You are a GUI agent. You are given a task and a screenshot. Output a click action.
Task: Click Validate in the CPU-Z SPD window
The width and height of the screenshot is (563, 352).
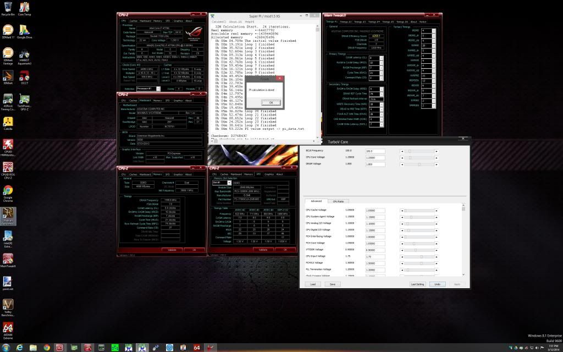263,250
